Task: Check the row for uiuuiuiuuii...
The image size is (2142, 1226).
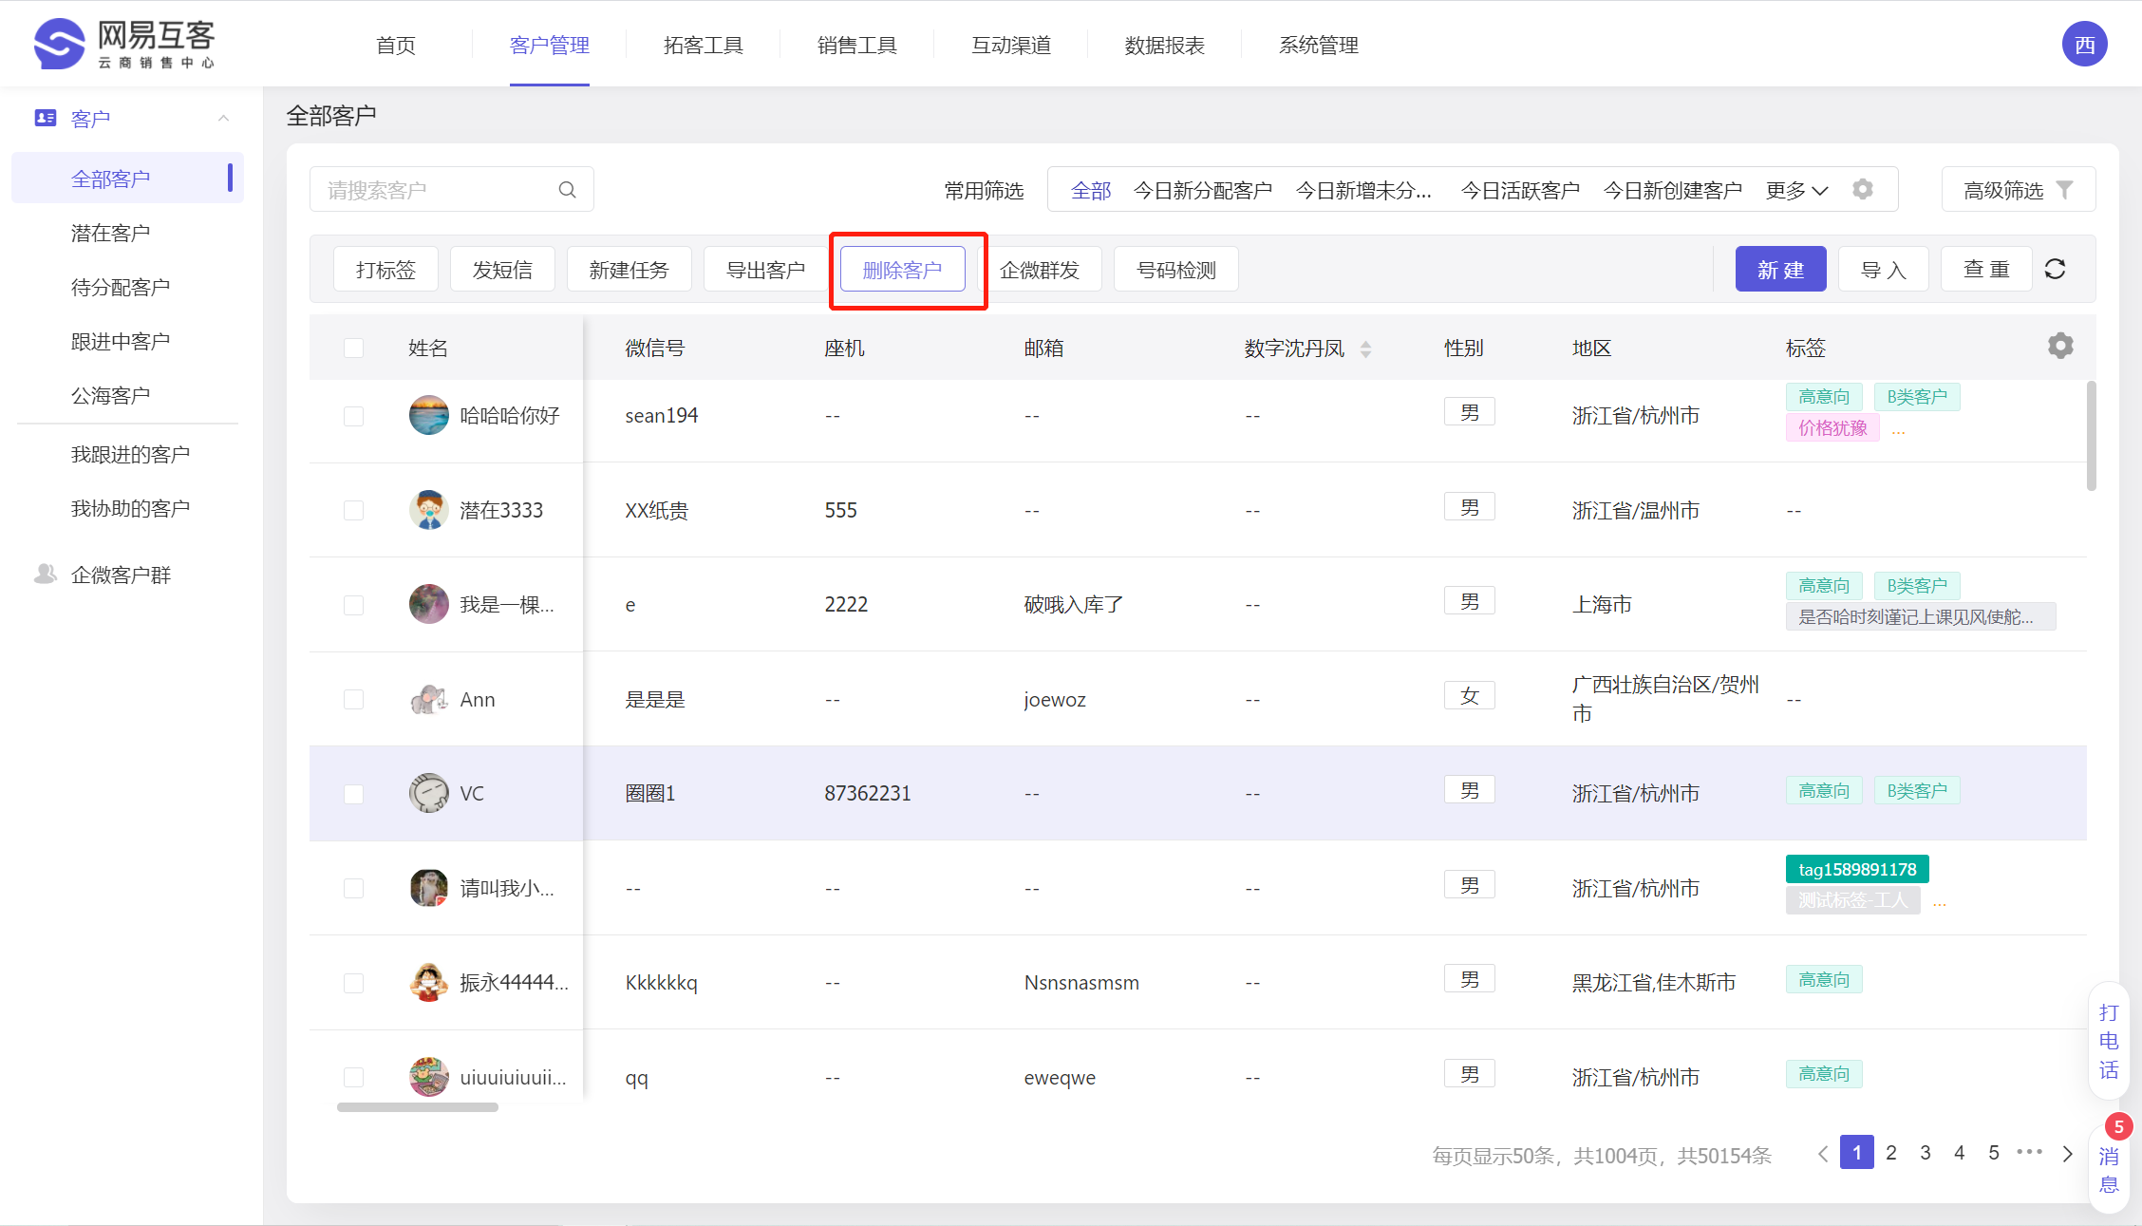Action: [353, 1077]
